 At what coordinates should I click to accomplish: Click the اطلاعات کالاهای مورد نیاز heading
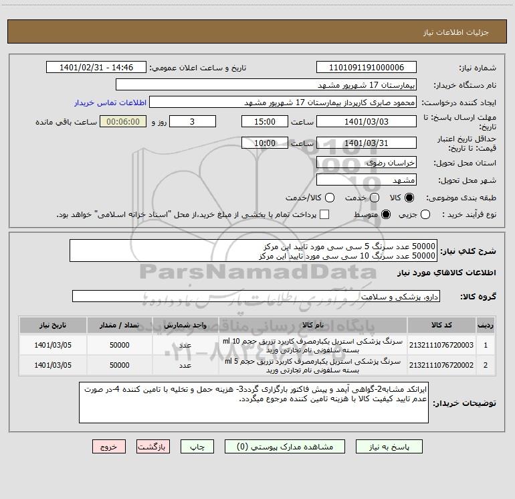pos(447,273)
